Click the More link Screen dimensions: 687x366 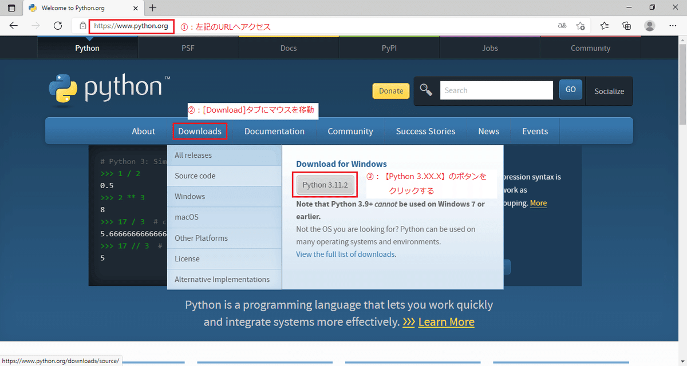[x=538, y=203]
